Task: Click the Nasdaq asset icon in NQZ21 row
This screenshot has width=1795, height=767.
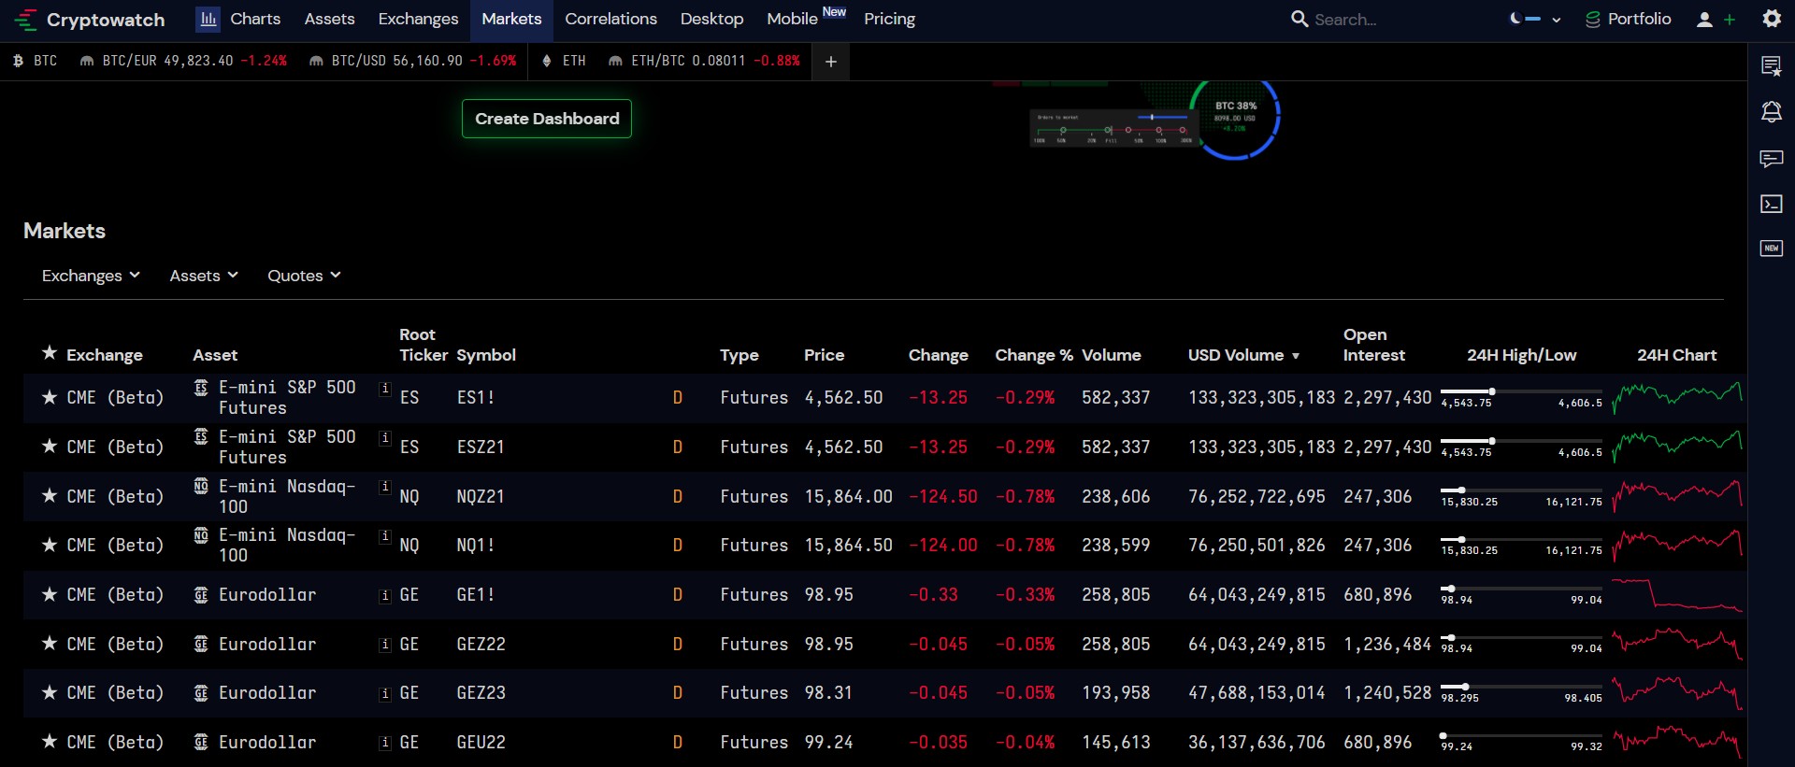Action: (201, 486)
